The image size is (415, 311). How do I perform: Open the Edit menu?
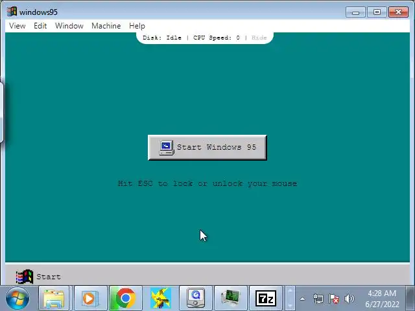pyautogui.click(x=40, y=26)
